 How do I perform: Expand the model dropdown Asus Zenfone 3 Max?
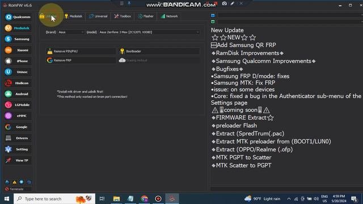click(149, 32)
